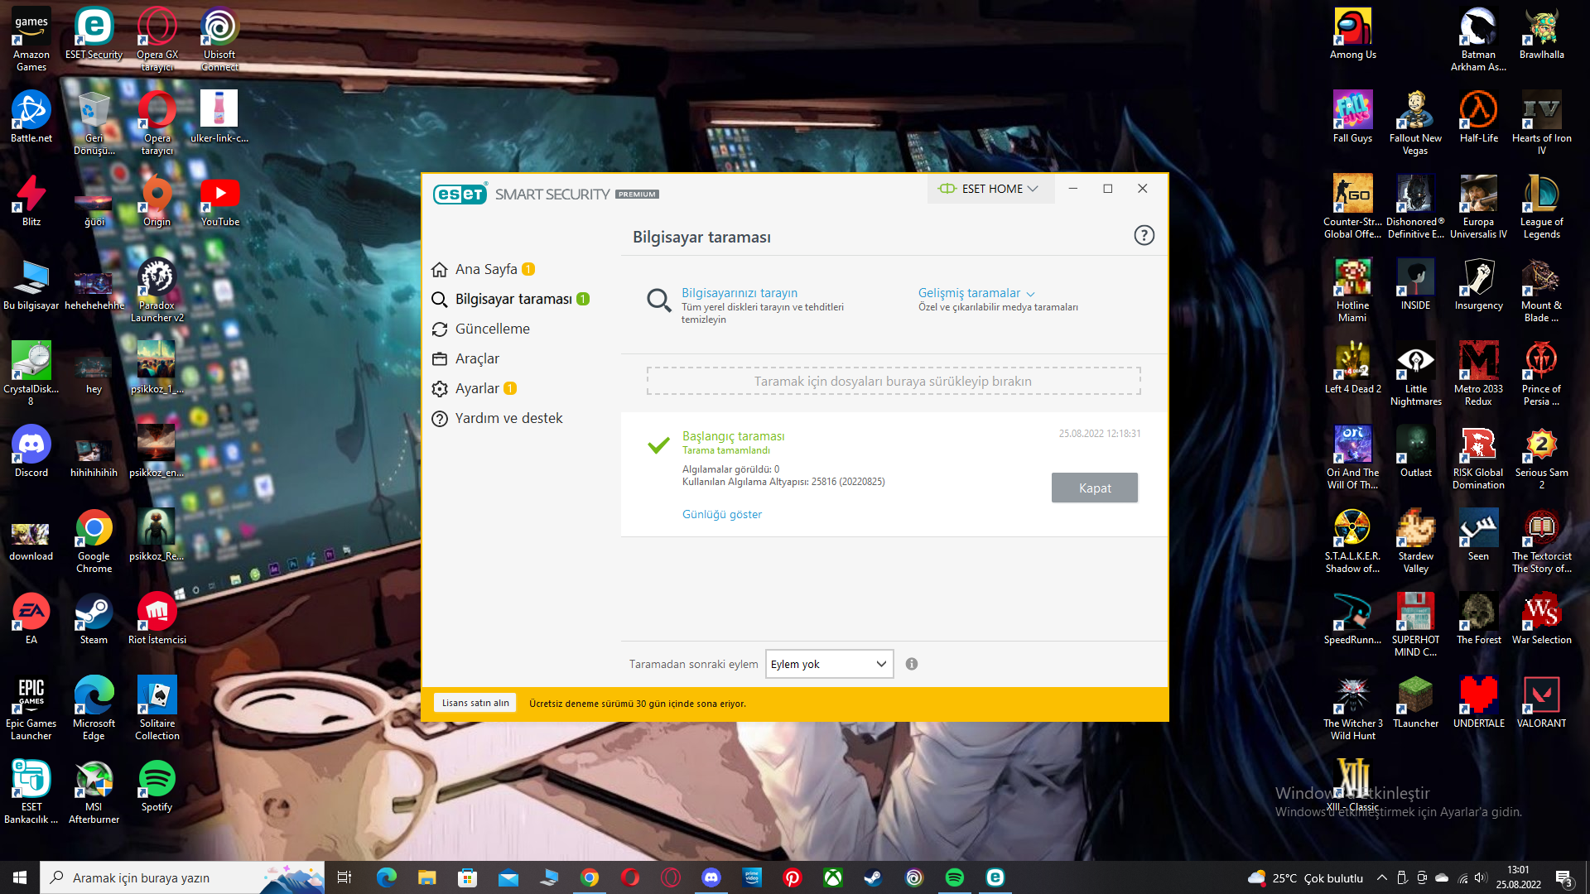Screen dimensions: 1590x894
Task: Click the info icon beside Eylem yok
Action: pos(912,664)
